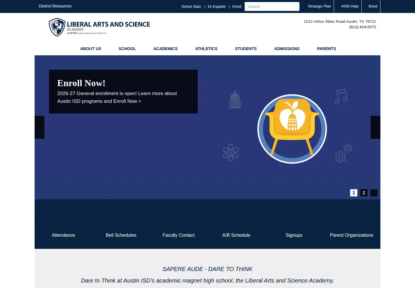Advance to the next carousel slide
The height and width of the screenshot is (288, 415).
coord(376,127)
